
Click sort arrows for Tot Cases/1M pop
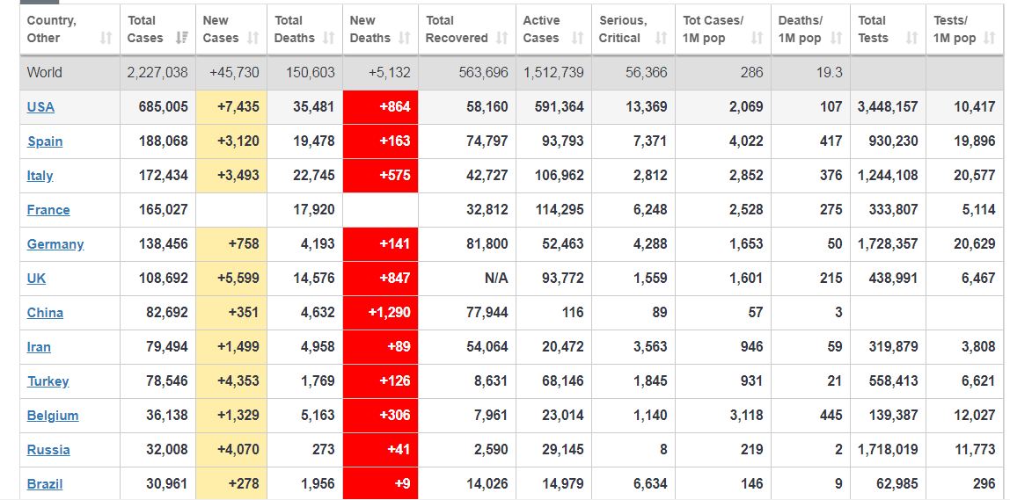(757, 38)
